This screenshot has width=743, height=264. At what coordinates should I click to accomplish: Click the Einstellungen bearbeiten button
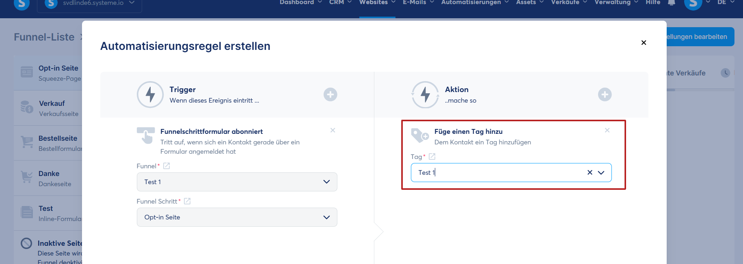[700, 36]
